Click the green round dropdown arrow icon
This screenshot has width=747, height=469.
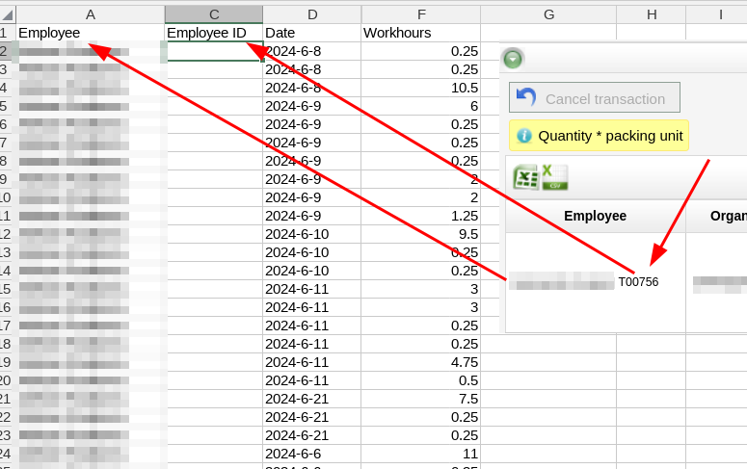(x=513, y=59)
